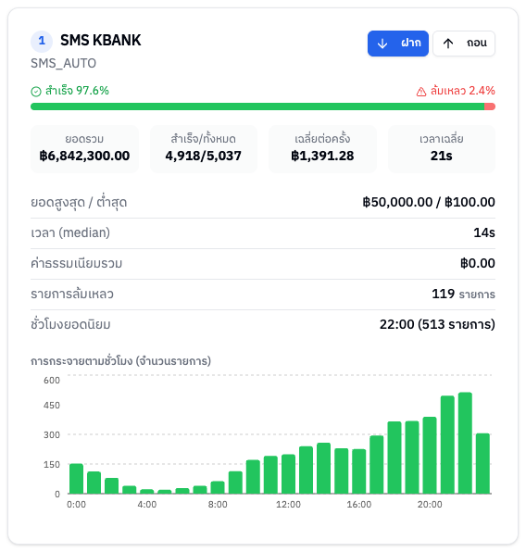The height and width of the screenshot is (552, 526).
Task: Click the 8:00 axis label
Action: pos(218,505)
